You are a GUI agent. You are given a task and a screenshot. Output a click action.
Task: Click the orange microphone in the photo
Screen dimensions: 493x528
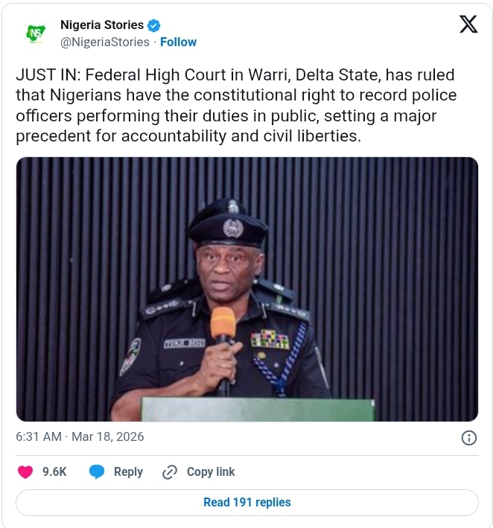[x=223, y=326]
